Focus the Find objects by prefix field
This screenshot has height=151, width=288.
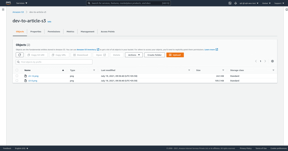pos(54,62)
